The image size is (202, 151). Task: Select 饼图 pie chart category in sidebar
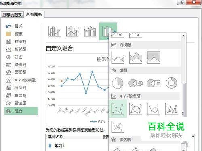click(21, 57)
